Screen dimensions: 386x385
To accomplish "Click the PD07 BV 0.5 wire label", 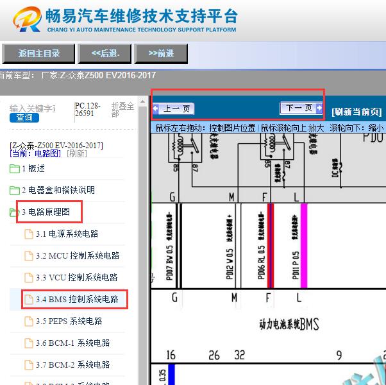I will [x=170, y=263].
